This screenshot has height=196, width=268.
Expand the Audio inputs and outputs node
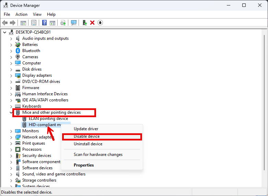coord(11,38)
